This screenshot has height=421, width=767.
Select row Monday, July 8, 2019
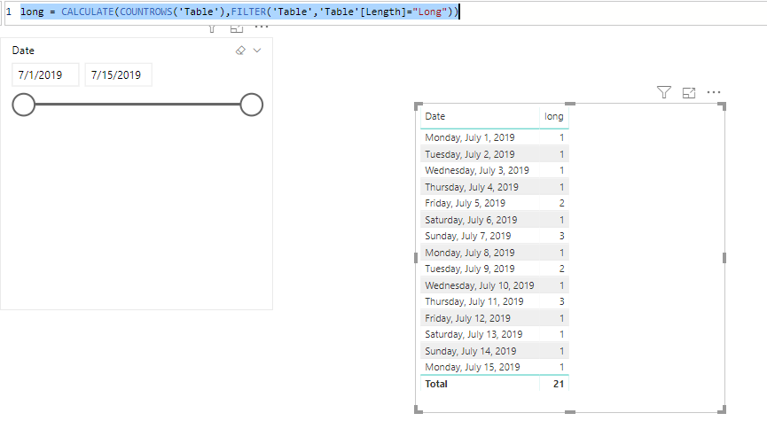click(494, 253)
